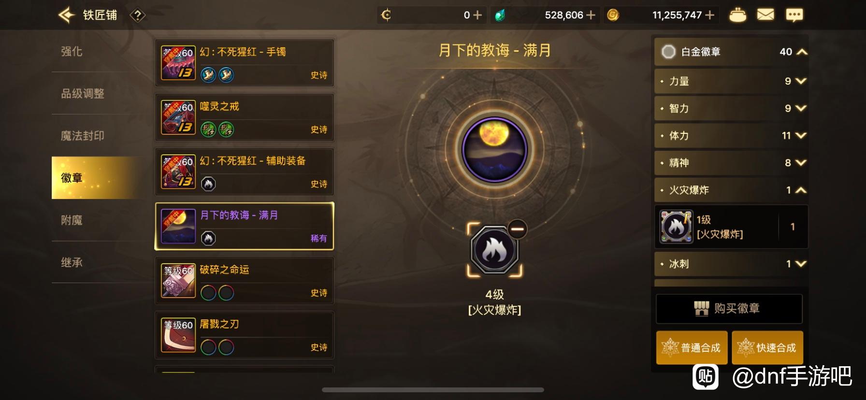This screenshot has height=400, width=866.
Task: Click the 普通合成 button
Action: [692, 347]
